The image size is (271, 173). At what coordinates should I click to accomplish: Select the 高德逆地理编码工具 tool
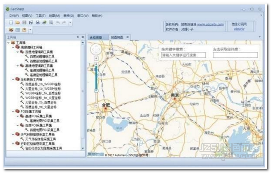click(44, 75)
